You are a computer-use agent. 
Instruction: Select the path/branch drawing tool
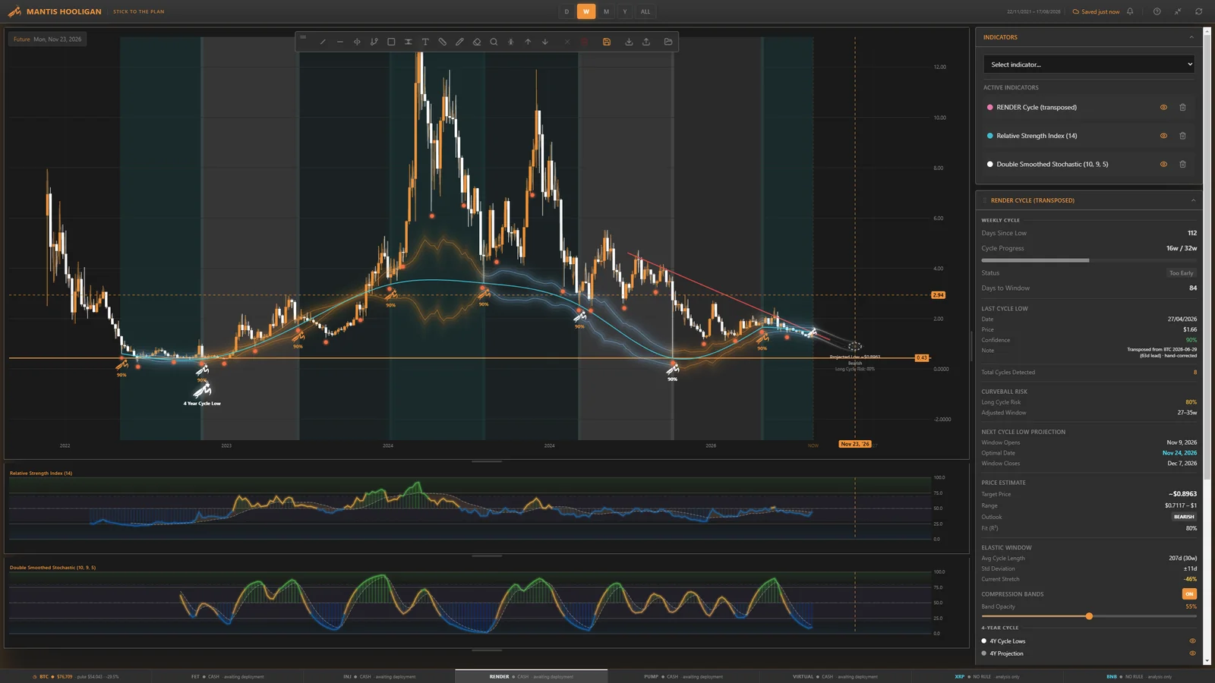pos(374,42)
